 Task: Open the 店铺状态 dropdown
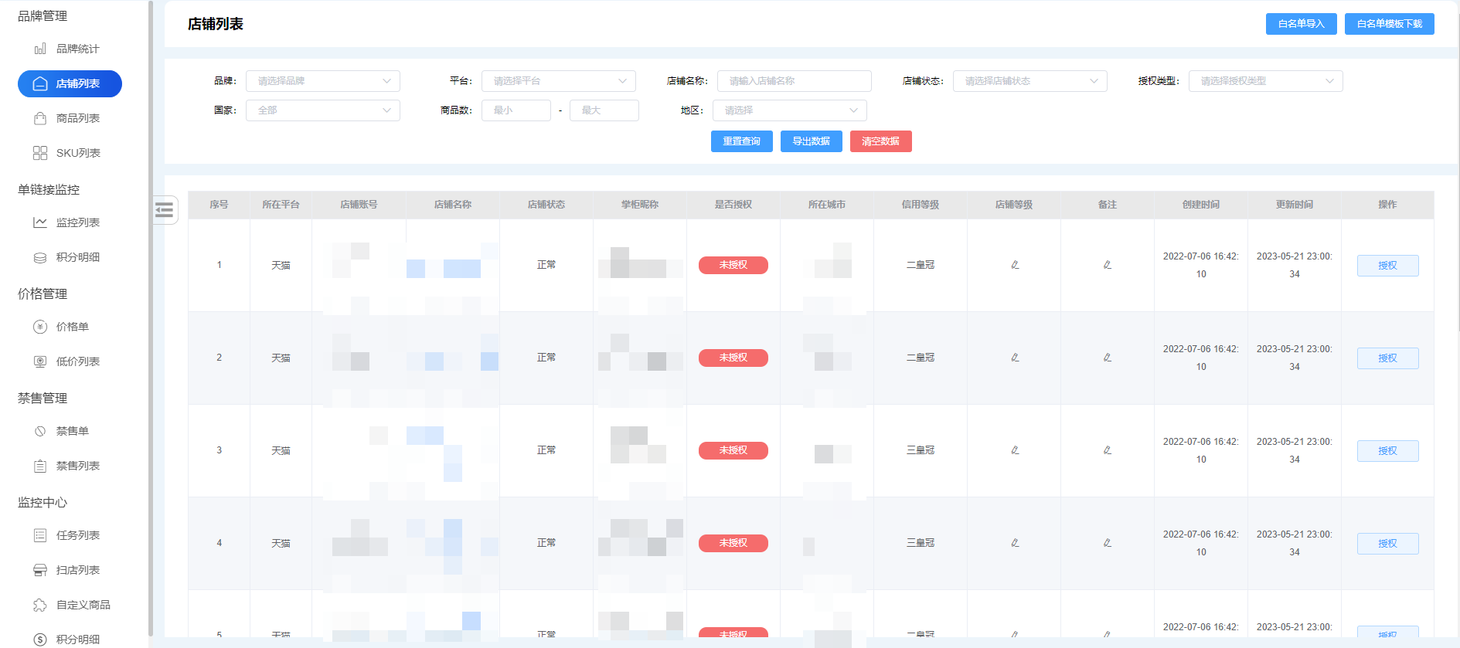(1030, 81)
